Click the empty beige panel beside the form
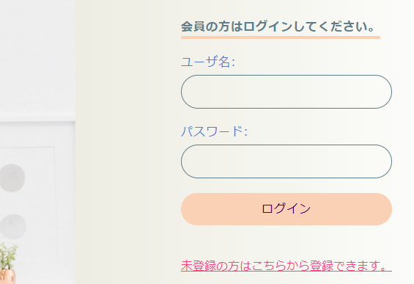The width and height of the screenshot is (414, 284). [x=127, y=142]
